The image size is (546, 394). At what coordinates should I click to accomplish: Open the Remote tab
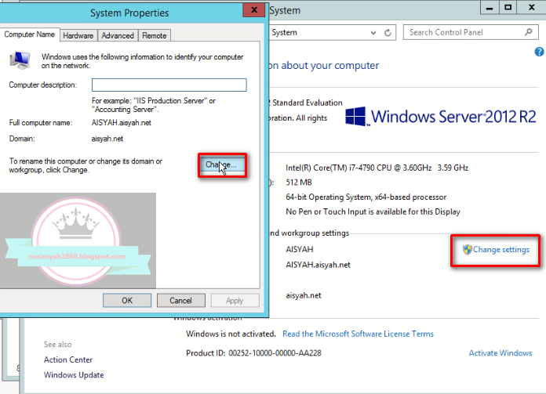(x=155, y=35)
